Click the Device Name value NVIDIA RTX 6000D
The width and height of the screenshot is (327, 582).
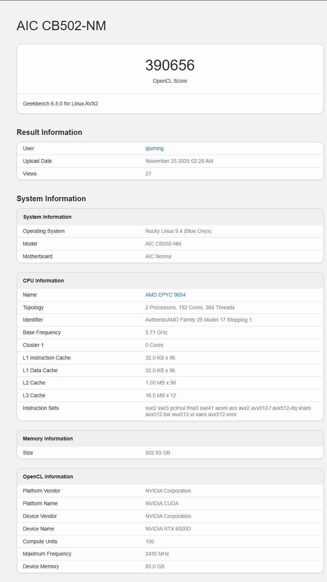(168, 529)
